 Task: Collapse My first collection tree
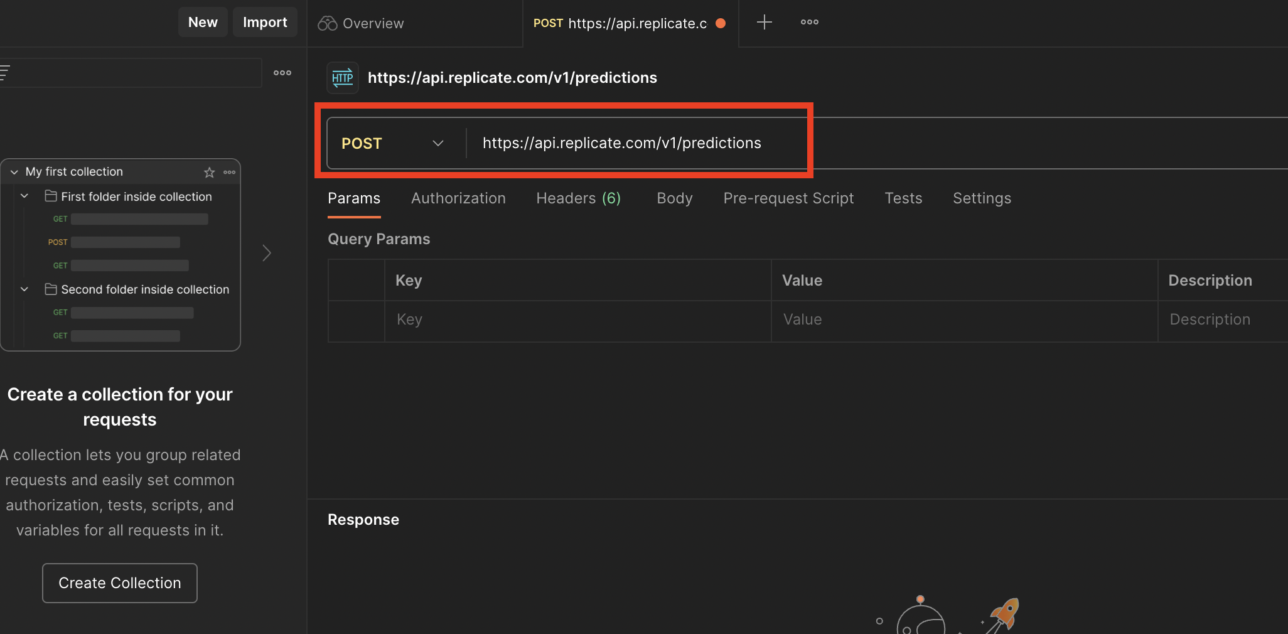point(14,172)
